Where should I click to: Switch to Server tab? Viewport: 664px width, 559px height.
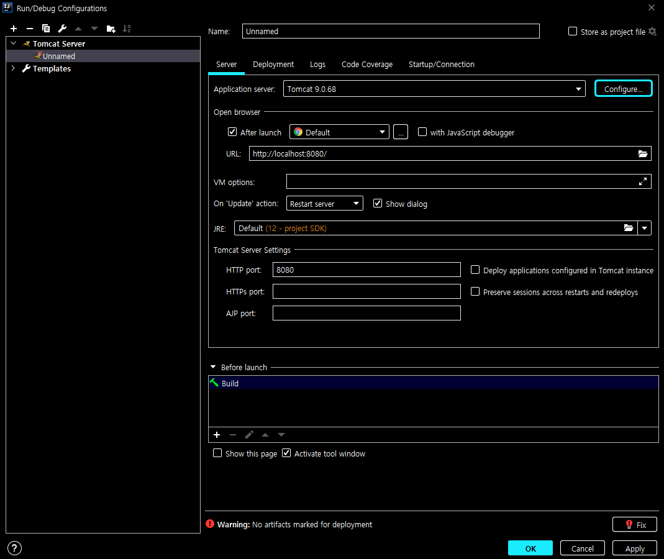click(226, 65)
